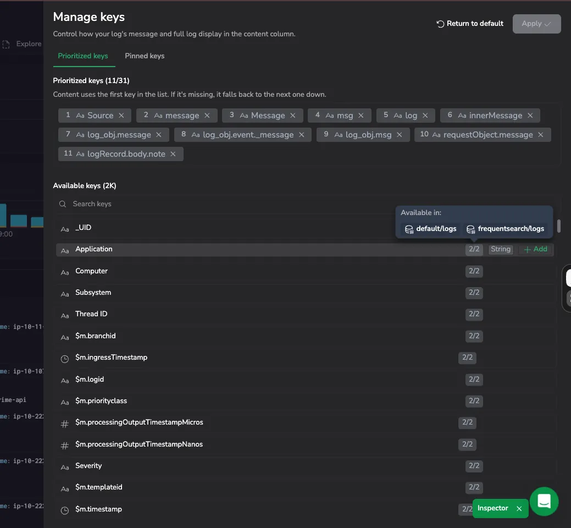Screen dimensions: 571x528
Task: Select the $m.templateid key row
Action: click(305, 487)
